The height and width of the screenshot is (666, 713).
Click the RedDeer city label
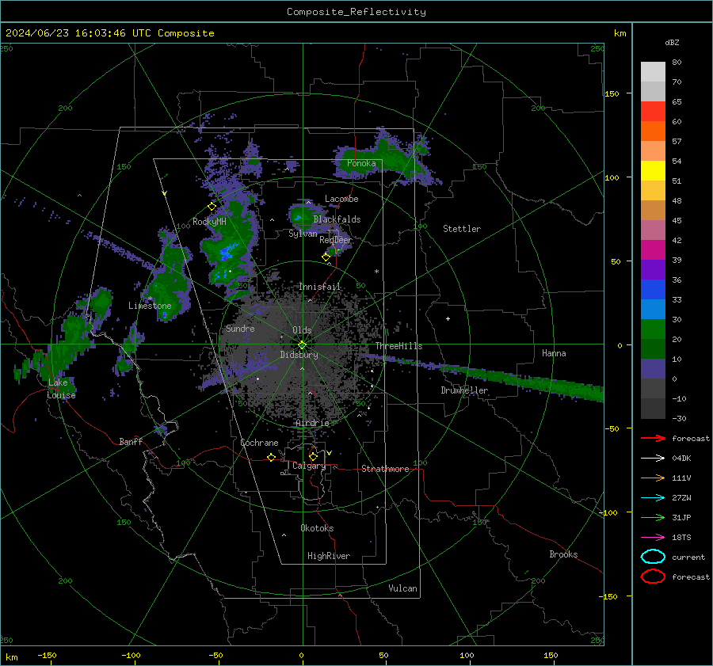point(336,240)
